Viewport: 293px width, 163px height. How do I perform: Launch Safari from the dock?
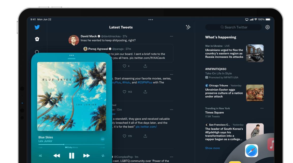[x=252, y=151]
